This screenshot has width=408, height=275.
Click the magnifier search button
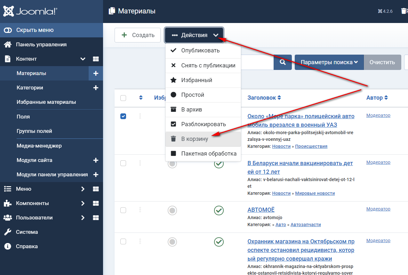coord(283,62)
